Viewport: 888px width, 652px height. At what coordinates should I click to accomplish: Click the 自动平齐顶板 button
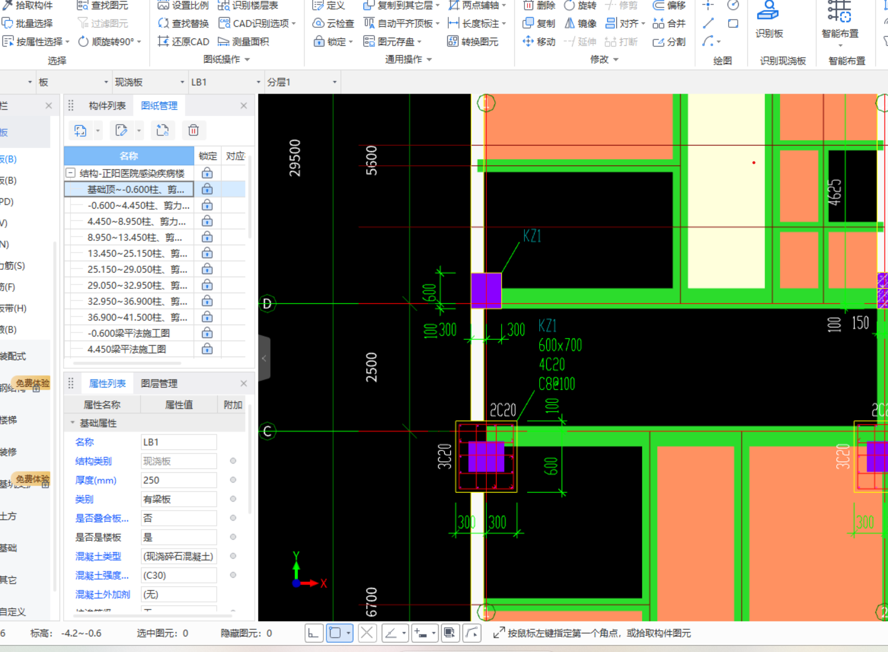tap(401, 23)
